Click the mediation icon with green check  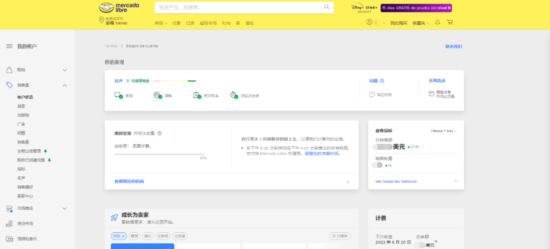point(157,95)
